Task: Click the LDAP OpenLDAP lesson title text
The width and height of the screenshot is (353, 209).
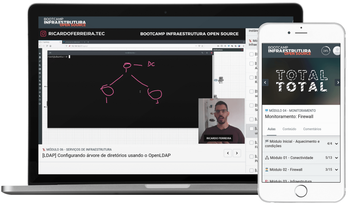Action: pos(107,155)
